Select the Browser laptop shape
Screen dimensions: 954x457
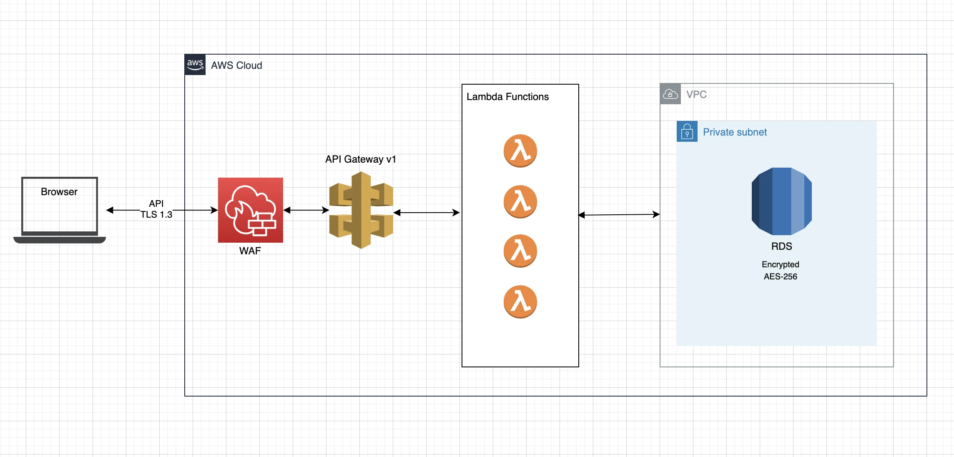point(60,210)
